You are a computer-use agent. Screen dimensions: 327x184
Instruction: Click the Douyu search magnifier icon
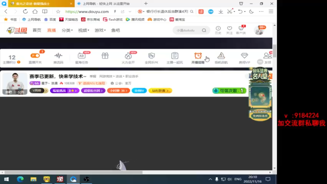click(204, 30)
